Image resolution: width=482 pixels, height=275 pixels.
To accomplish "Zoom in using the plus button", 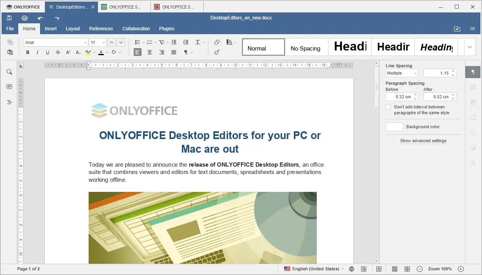I will [x=460, y=268].
